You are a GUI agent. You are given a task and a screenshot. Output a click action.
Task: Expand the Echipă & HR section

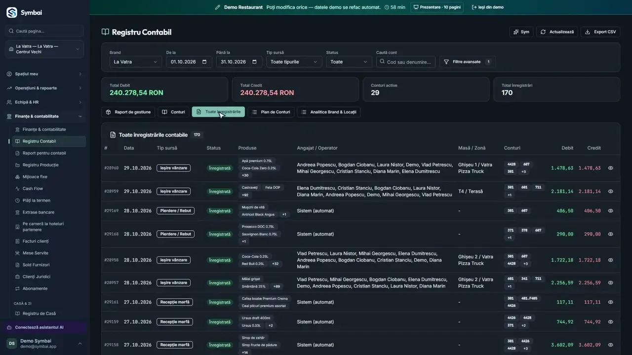pyautogui.click(x=44, y=102)
